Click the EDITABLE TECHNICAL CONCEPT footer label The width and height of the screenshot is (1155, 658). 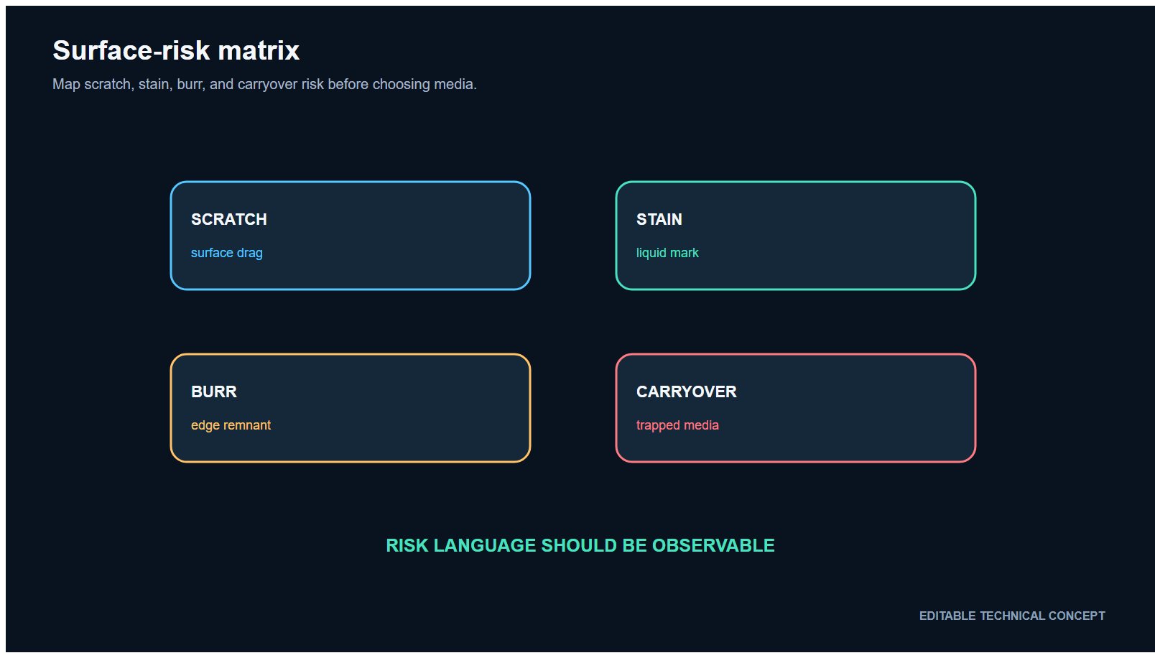click(x=1012, y=616)
